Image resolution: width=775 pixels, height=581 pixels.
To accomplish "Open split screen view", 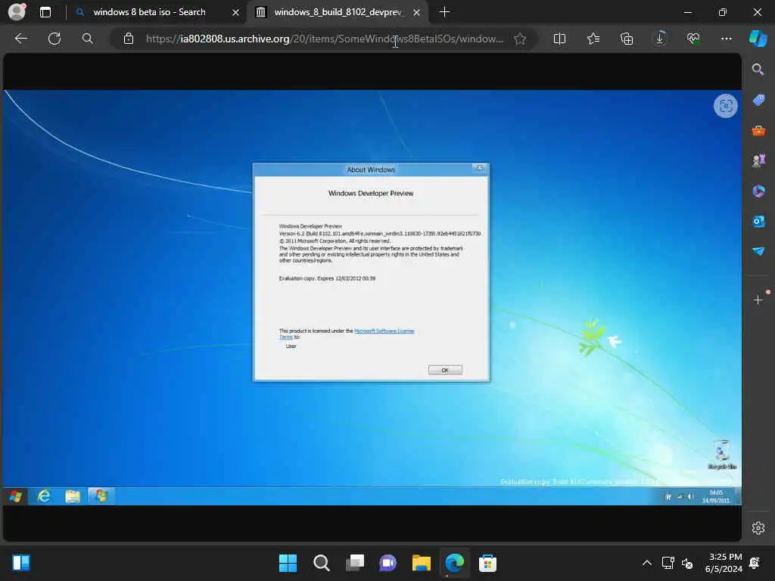I will (559, 39).
